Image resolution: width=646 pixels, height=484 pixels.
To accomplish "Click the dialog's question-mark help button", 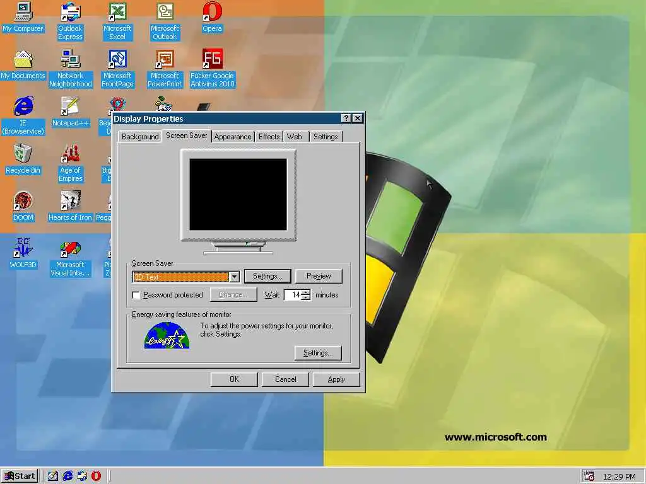I will tap(346, 118).
